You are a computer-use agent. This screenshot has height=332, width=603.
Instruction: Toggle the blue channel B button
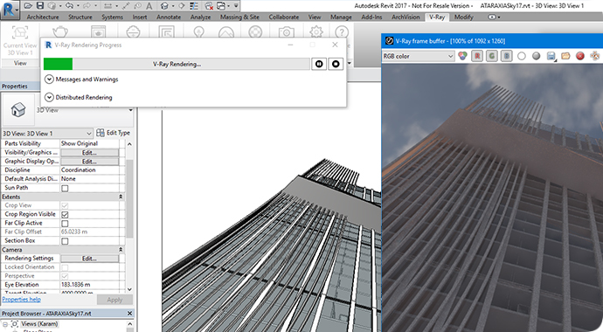point(507,56)
